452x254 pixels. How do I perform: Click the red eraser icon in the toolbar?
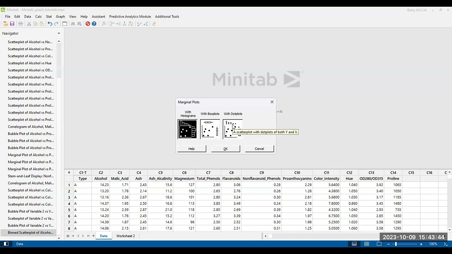(x=154, y=24)
